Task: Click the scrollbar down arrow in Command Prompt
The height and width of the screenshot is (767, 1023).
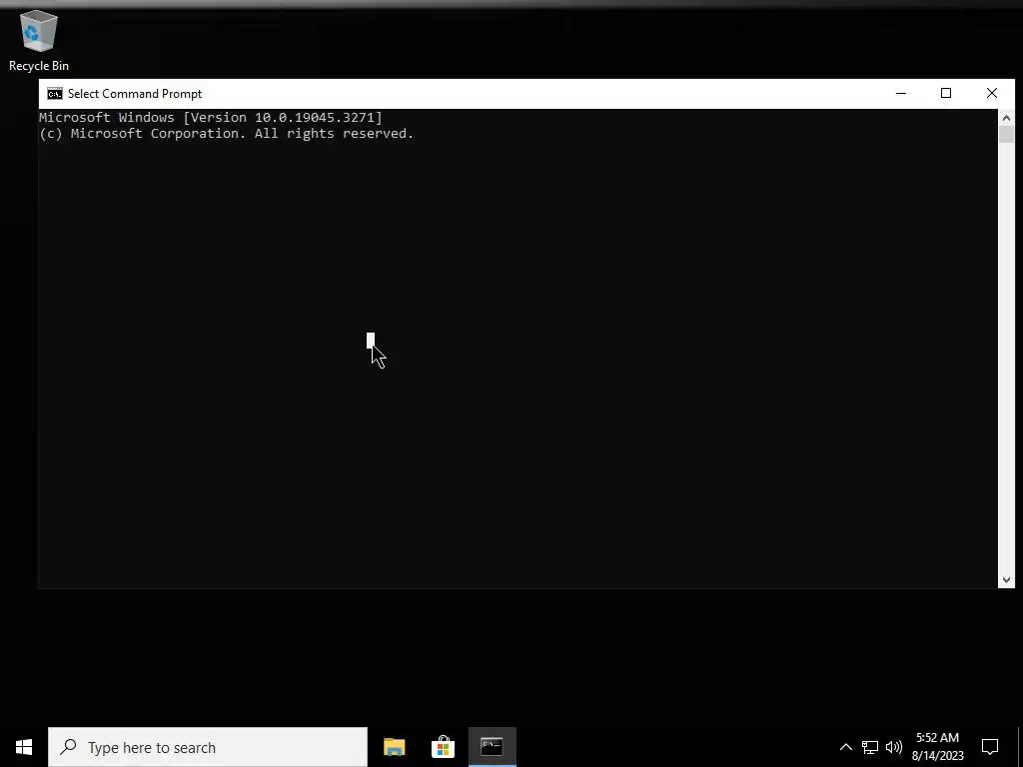Action: (x=1006, y=580)
